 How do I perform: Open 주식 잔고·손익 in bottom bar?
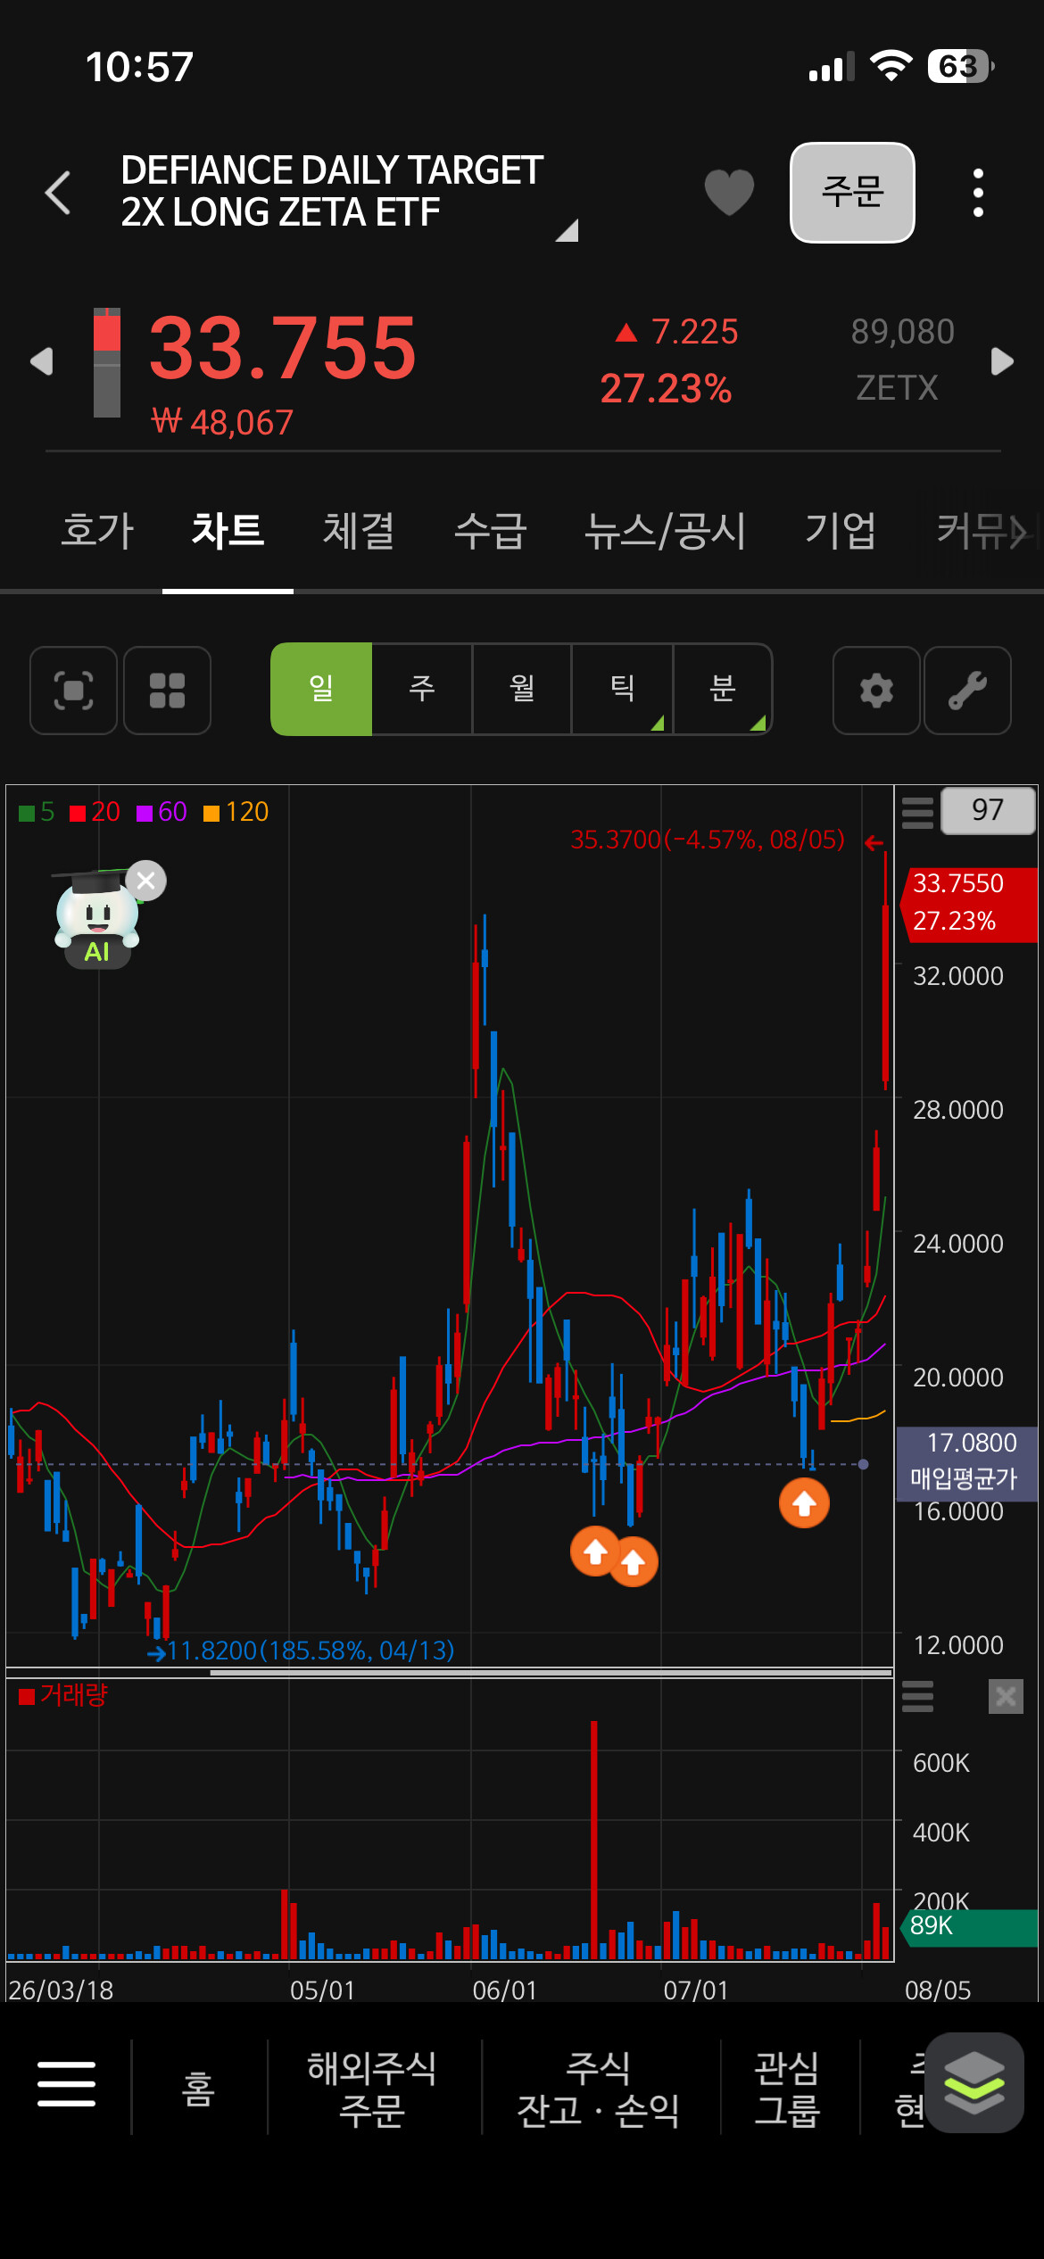[x=599, y=2089]
